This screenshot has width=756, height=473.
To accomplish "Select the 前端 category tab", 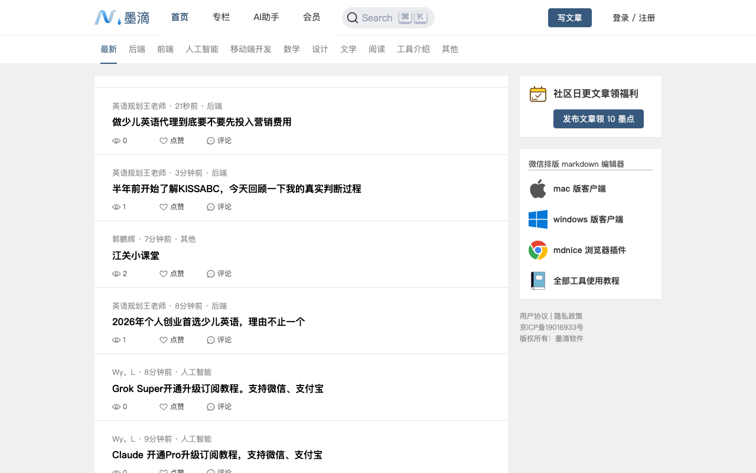I will 165,49.
